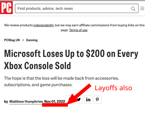Screen dimensions: 145x113
Task: Open the hamburger menu
Action: tap(142, 8)
